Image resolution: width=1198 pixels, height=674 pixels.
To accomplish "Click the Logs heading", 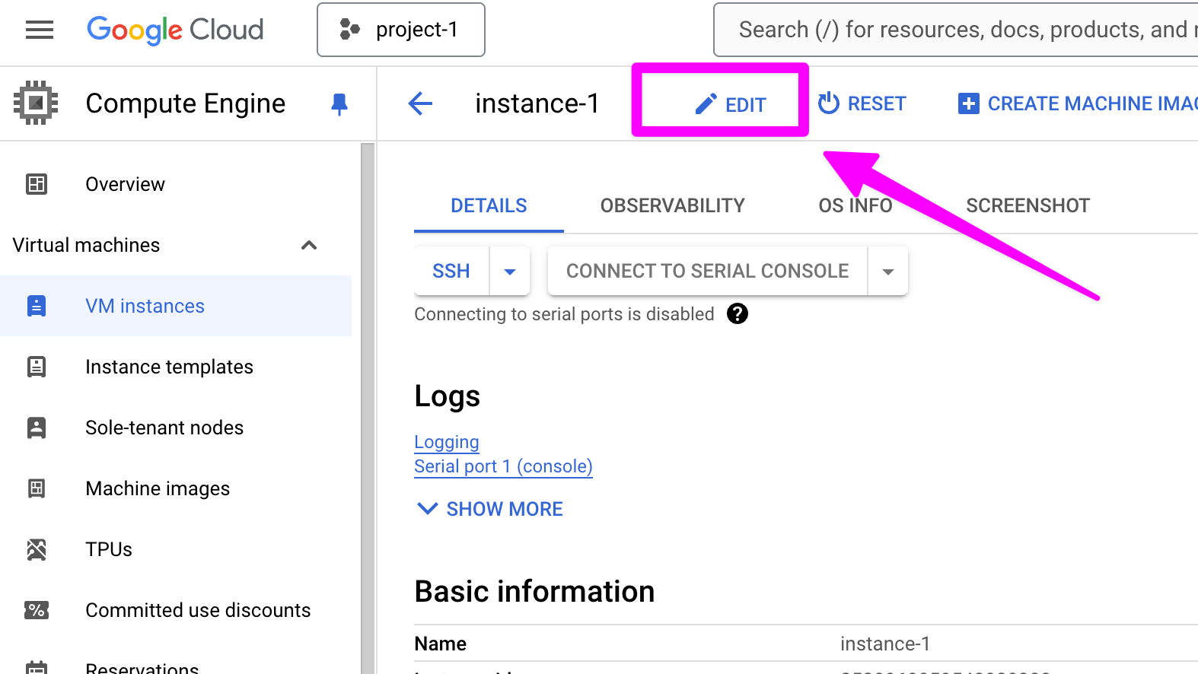I will tap(448, 396).
